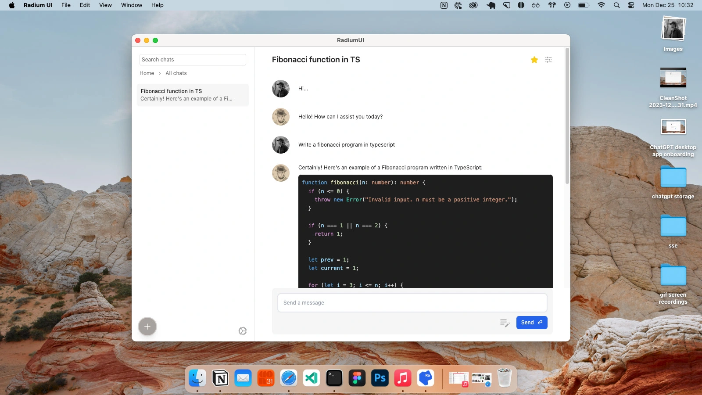Open Safari from the Dock
Screen dimensions: 702x395
tap(289, 378)
